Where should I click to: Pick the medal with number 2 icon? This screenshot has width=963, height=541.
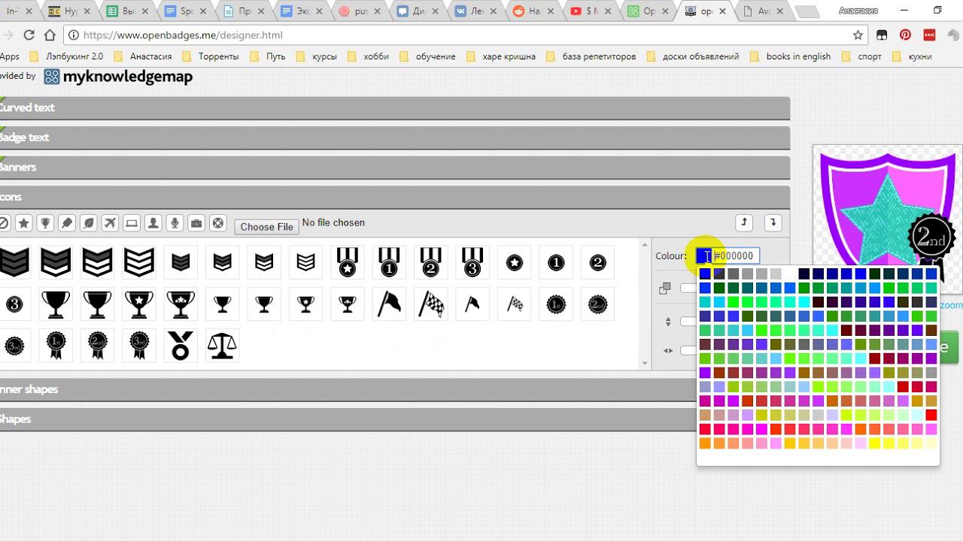pos(430,262)
